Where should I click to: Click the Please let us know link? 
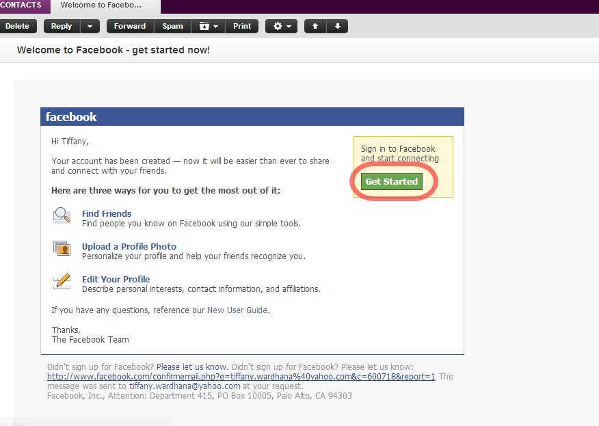(191, 367)
